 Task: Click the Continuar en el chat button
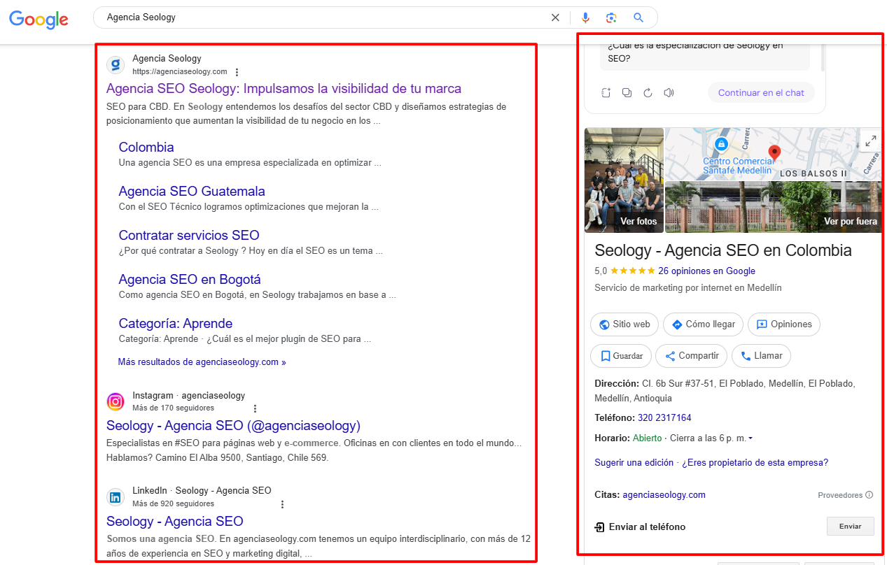761,93
